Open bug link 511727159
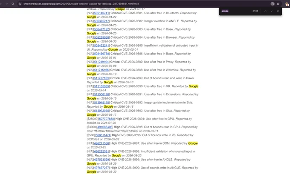Screen dimensions: 290x174 pyautogui.click(x=101, y=78)
